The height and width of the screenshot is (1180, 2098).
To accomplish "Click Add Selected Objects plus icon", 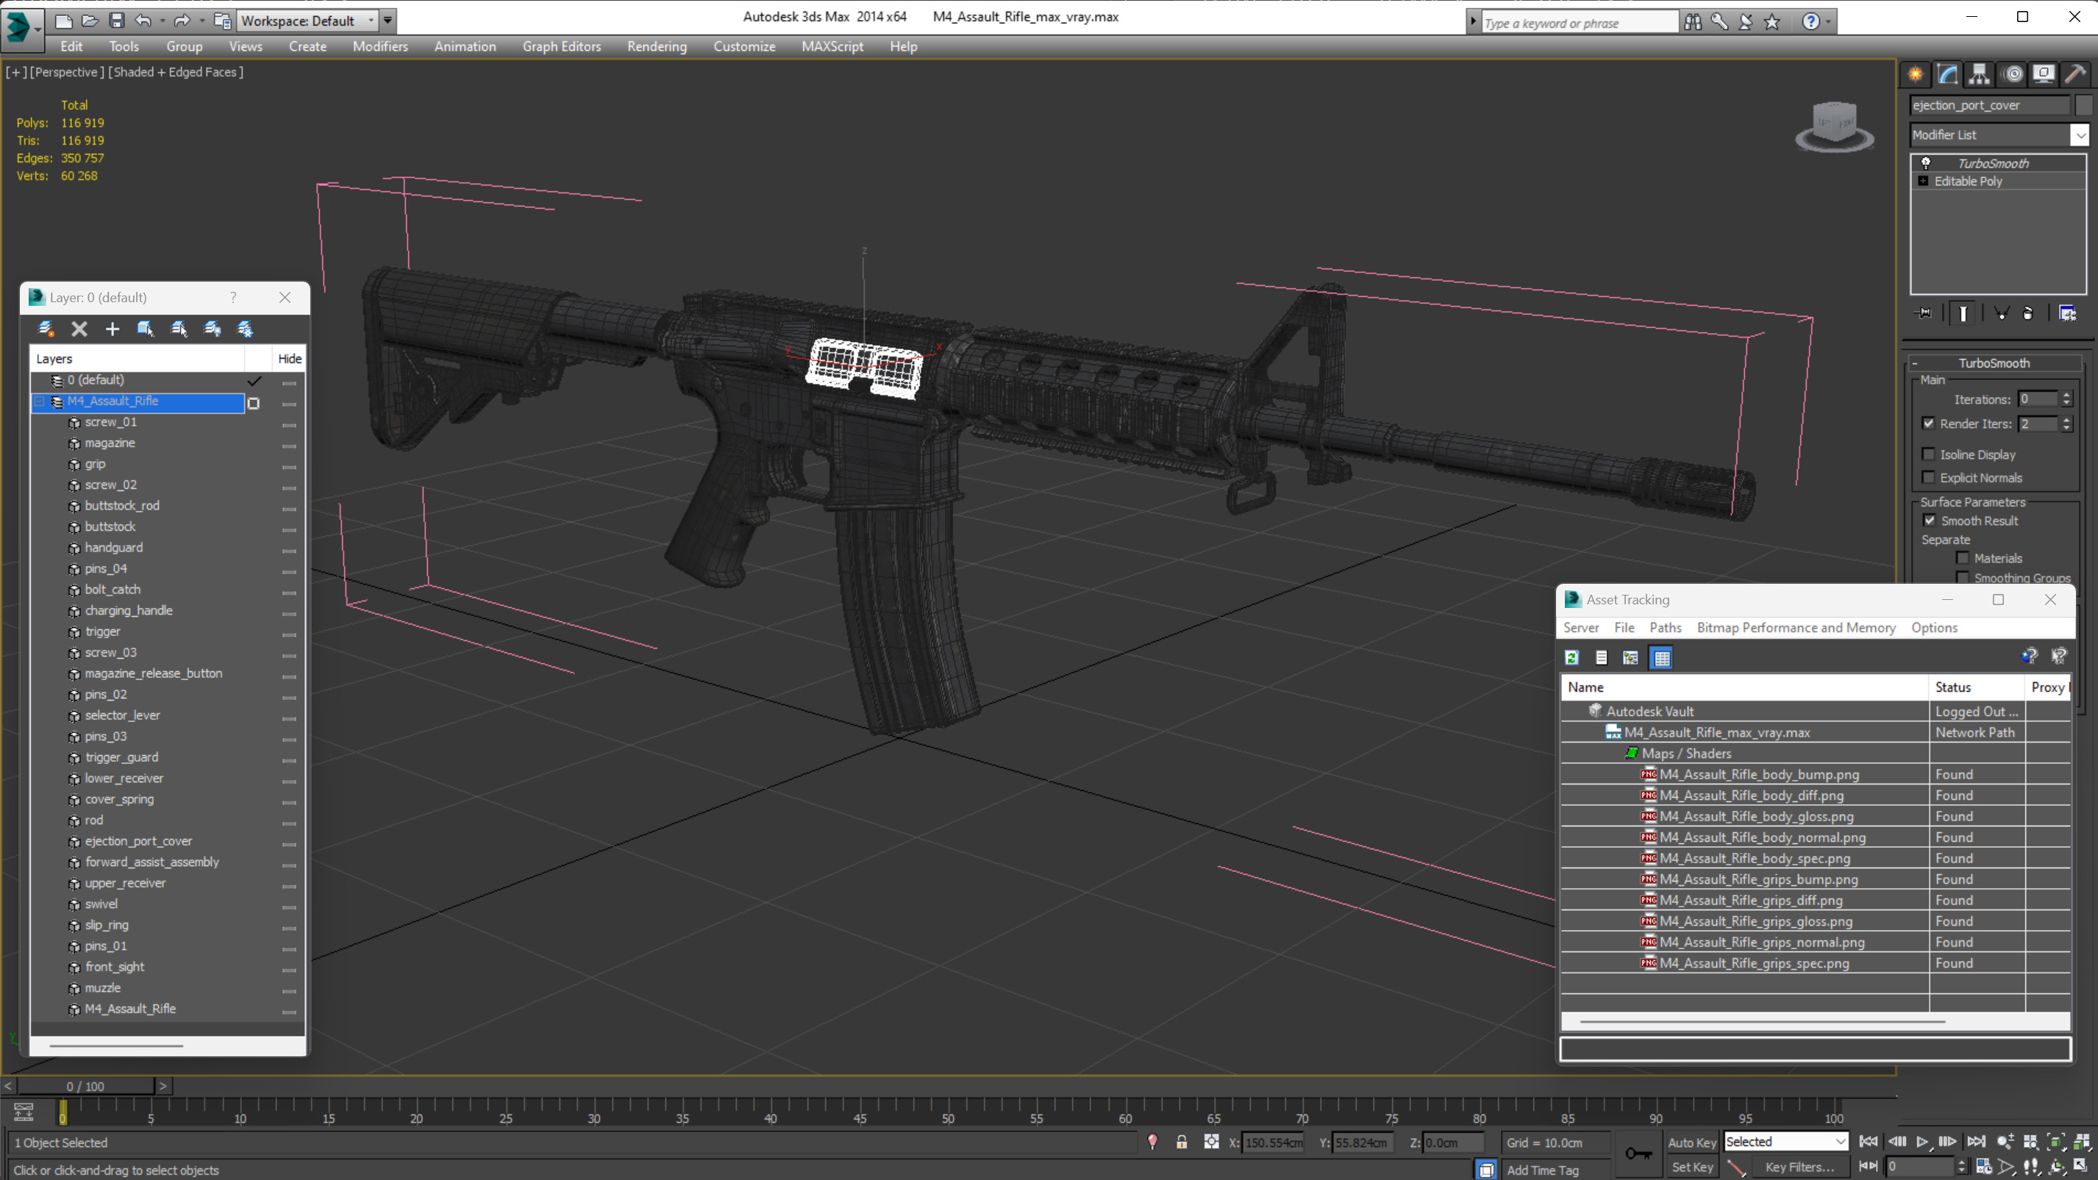I will pos(113,329).
